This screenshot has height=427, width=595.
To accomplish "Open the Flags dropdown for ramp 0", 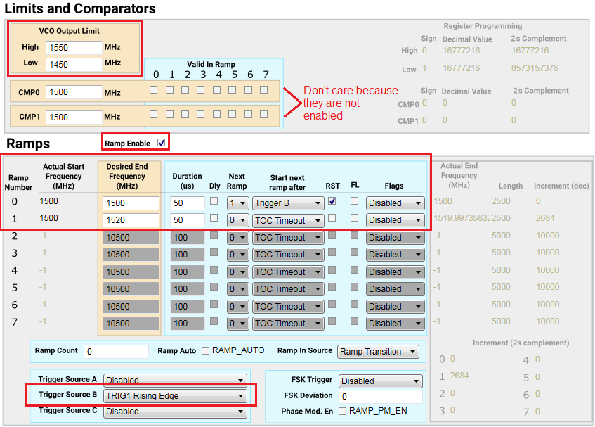I will (394, 203).
